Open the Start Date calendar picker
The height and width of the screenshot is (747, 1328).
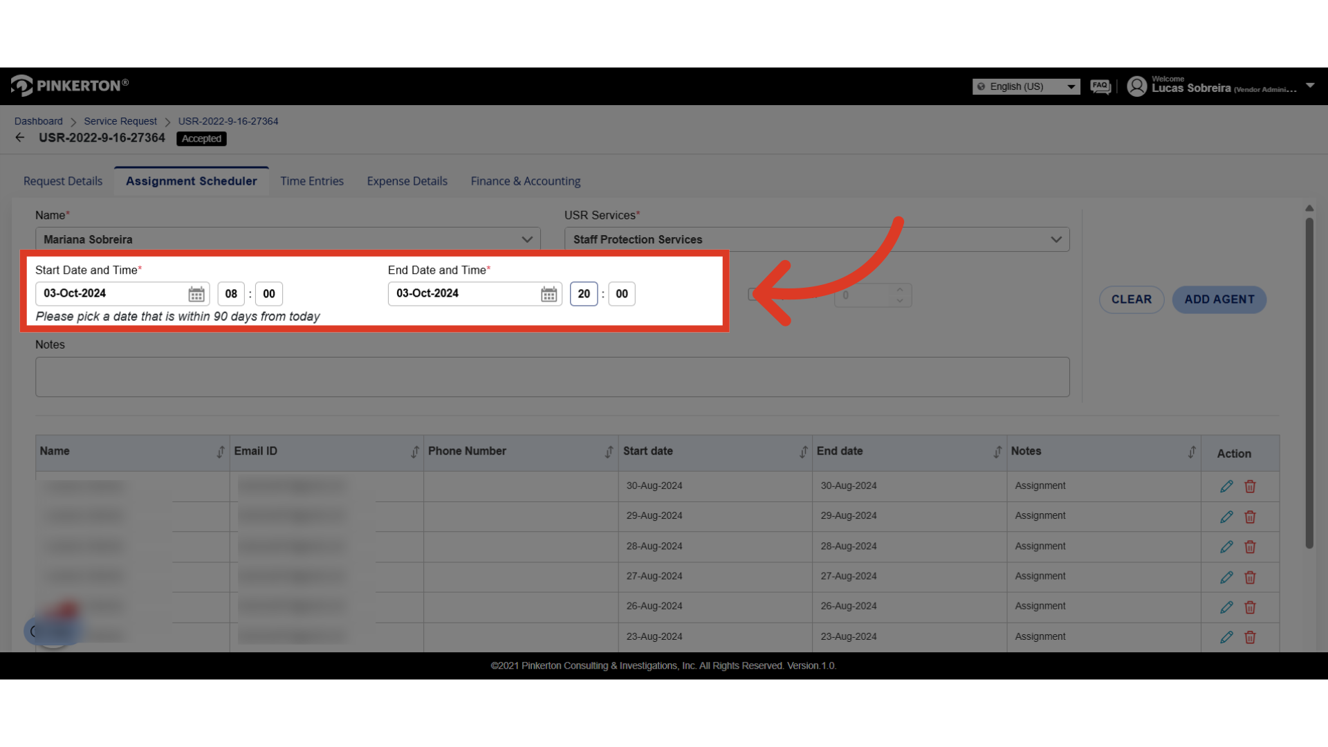pyautogui.click(x=196, y=295)
